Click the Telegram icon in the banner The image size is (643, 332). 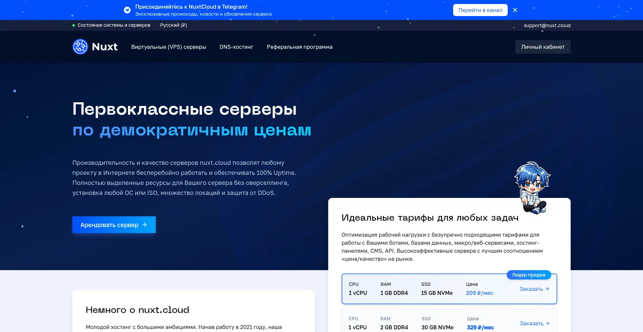tap(127, 10)
